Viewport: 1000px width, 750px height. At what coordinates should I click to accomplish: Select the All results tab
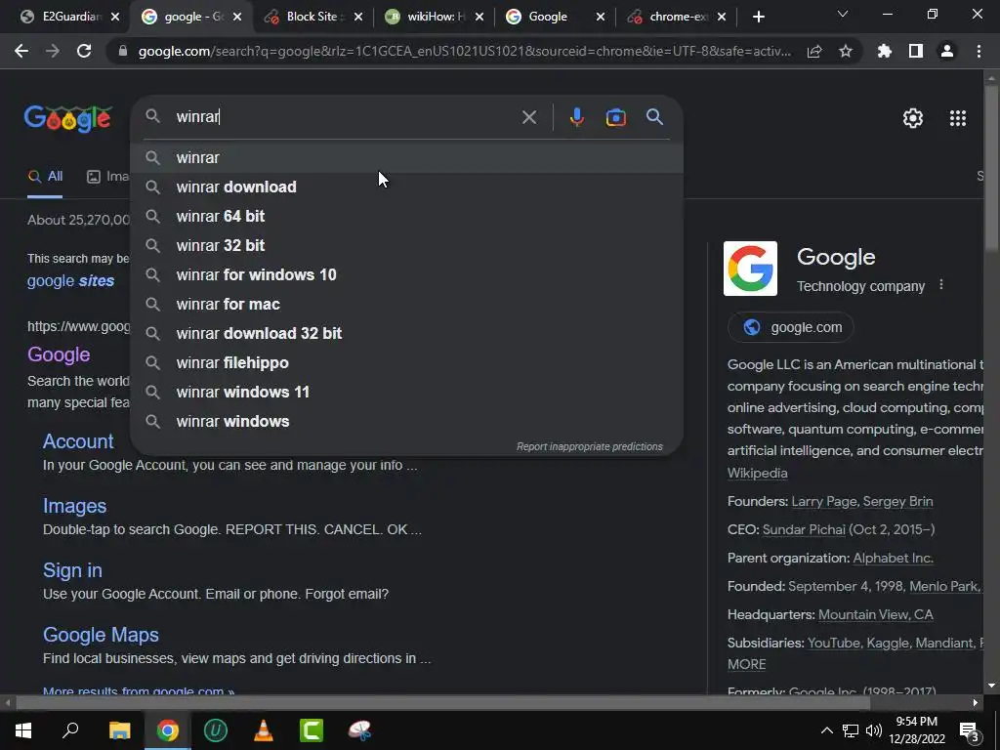tap(45, 177)
